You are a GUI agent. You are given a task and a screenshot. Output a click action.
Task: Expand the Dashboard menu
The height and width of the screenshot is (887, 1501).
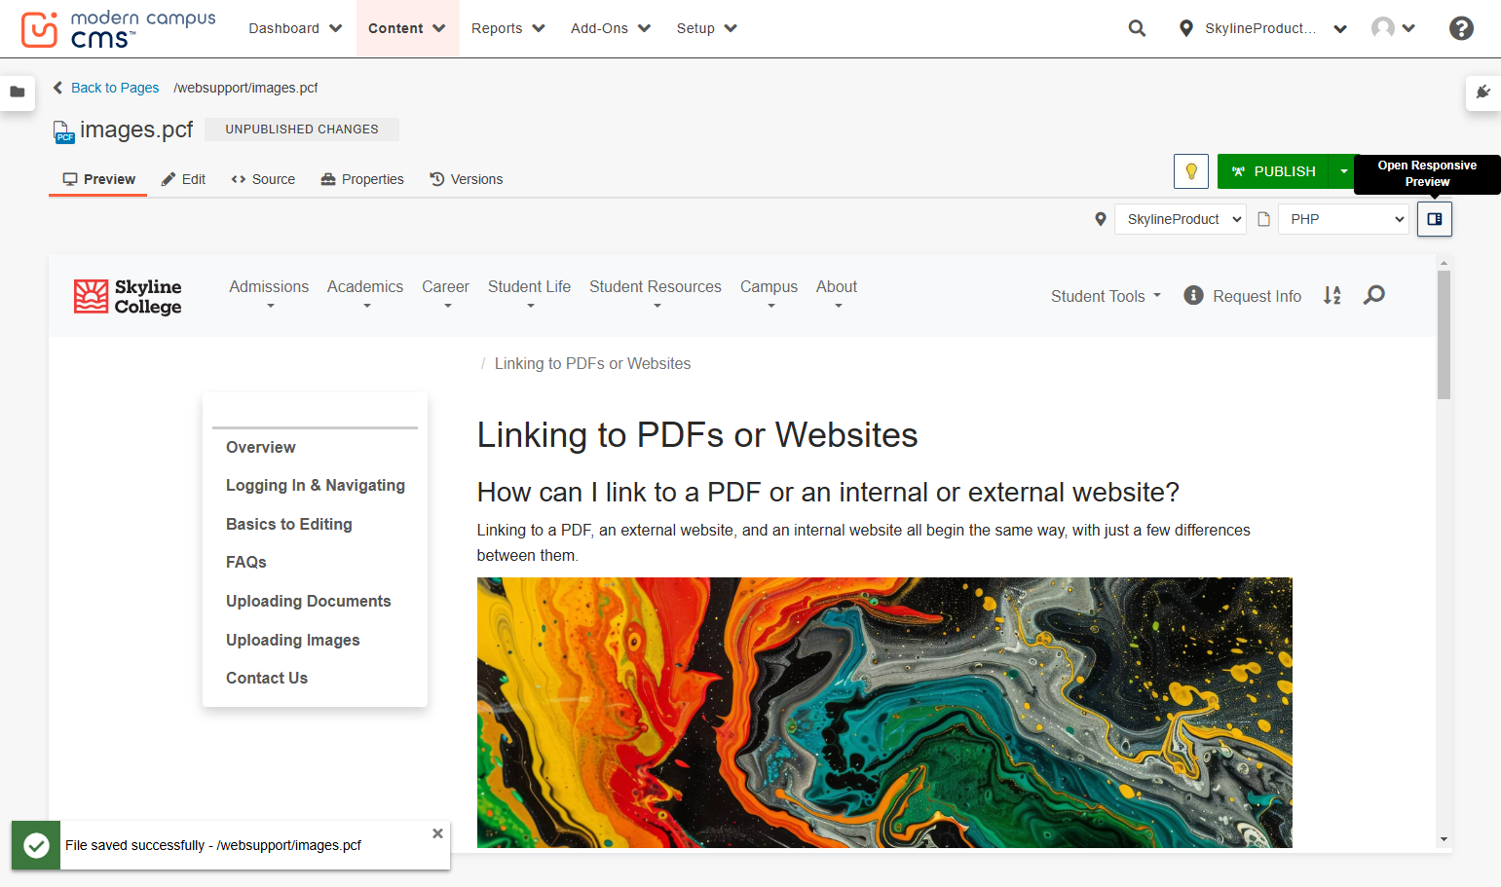tap(295, 28)
